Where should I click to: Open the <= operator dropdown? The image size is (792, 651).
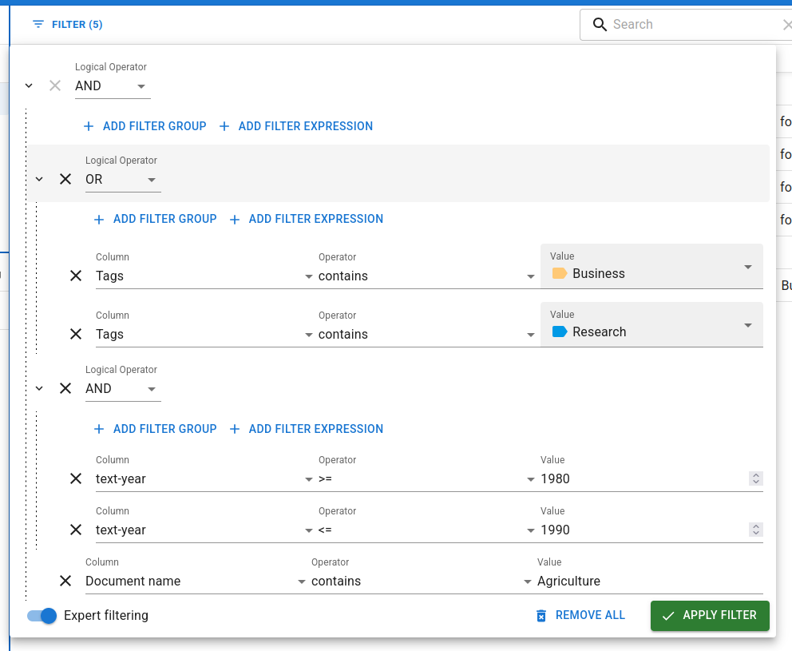[427, 530]
